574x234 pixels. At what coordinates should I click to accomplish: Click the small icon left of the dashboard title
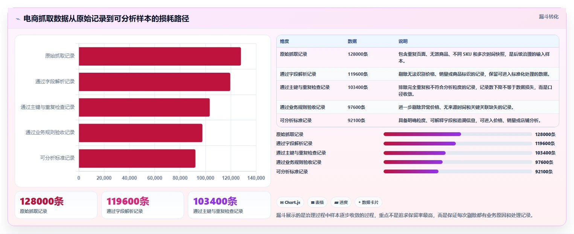pyautogui.click(x=18, y=19)
